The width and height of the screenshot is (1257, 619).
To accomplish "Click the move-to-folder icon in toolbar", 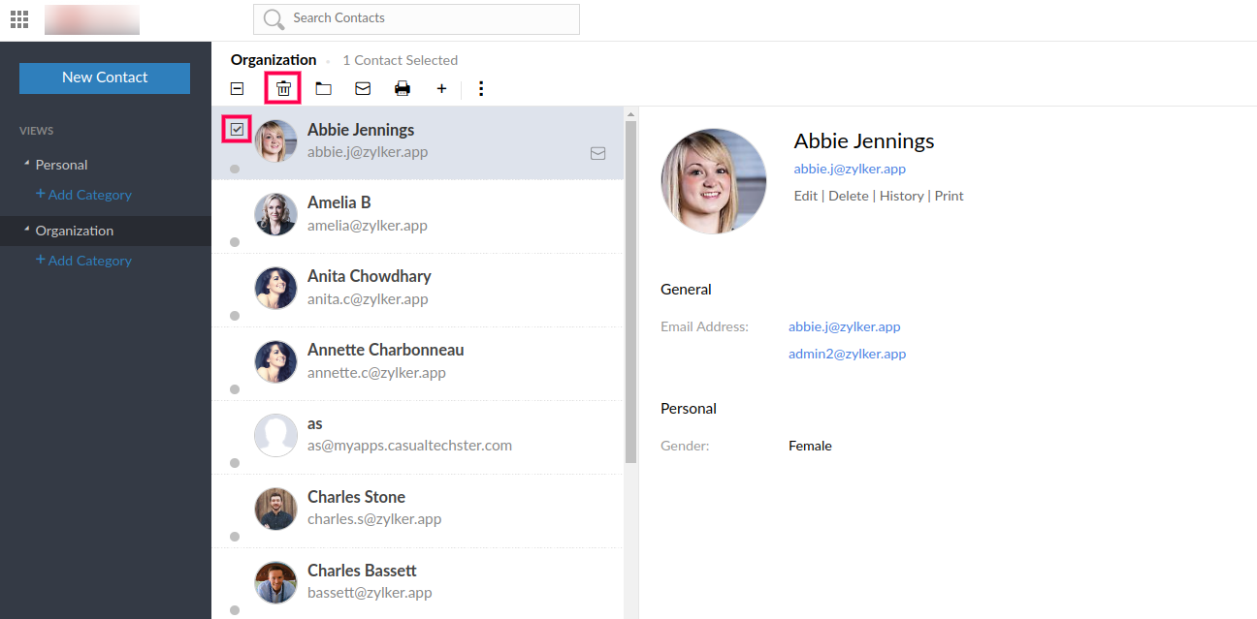I will (x=323, y=88).
